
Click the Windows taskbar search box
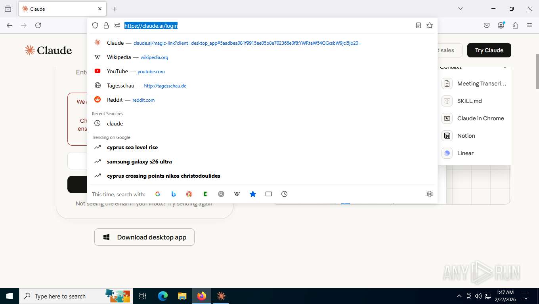pyautogui.click(x=75, y=296)
